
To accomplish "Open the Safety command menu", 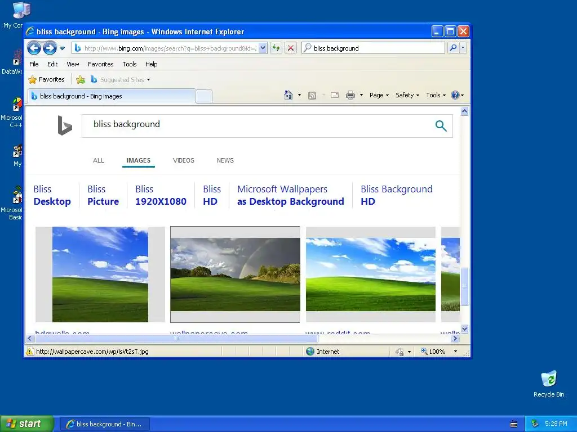I will pos(407,95).
